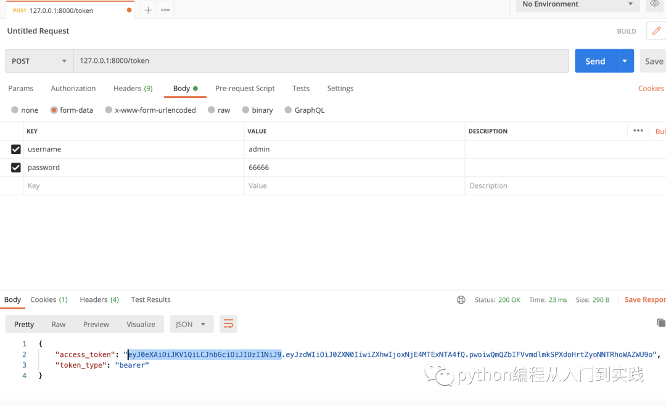Open three-dot column options in form-data table
The height and width of the screenshot is (406, 666).
pyautogui.click(x=638, y=131)
